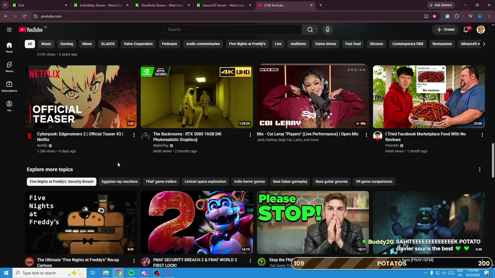Open the account avatar menu
This screenshot has width=495, height=278.
[x=481, y=29]
